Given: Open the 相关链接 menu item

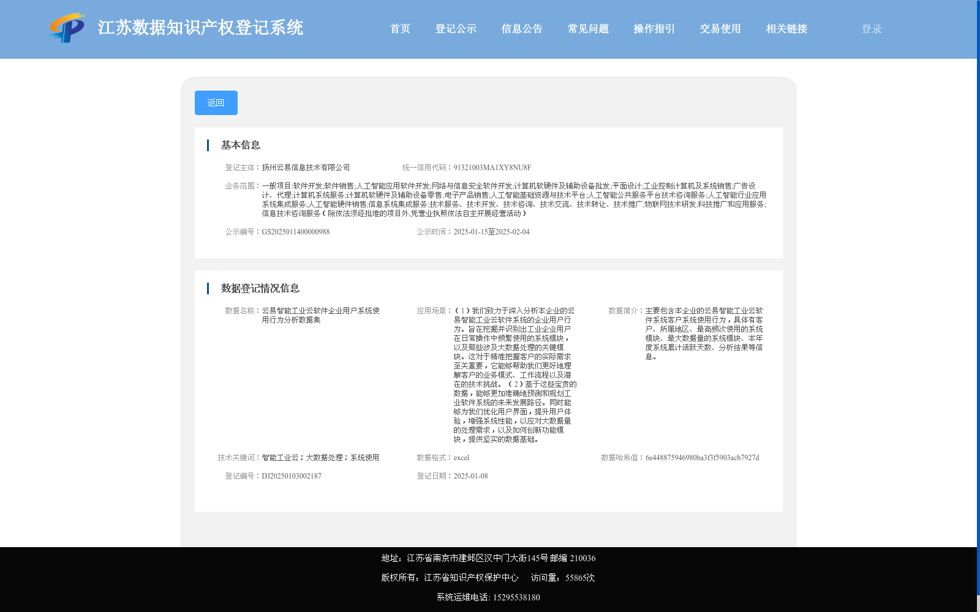Looking at the screenshot, I should click(x=786, y=29).
